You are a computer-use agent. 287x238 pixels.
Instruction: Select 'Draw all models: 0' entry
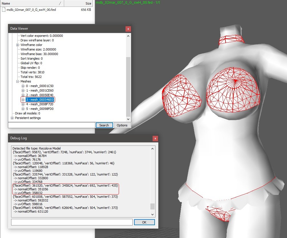(x=27, y=113)
